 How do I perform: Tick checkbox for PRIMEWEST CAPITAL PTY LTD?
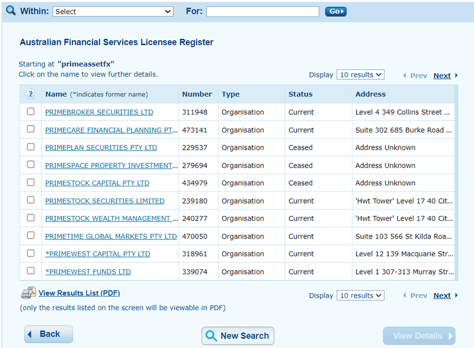tap(31, 253)
